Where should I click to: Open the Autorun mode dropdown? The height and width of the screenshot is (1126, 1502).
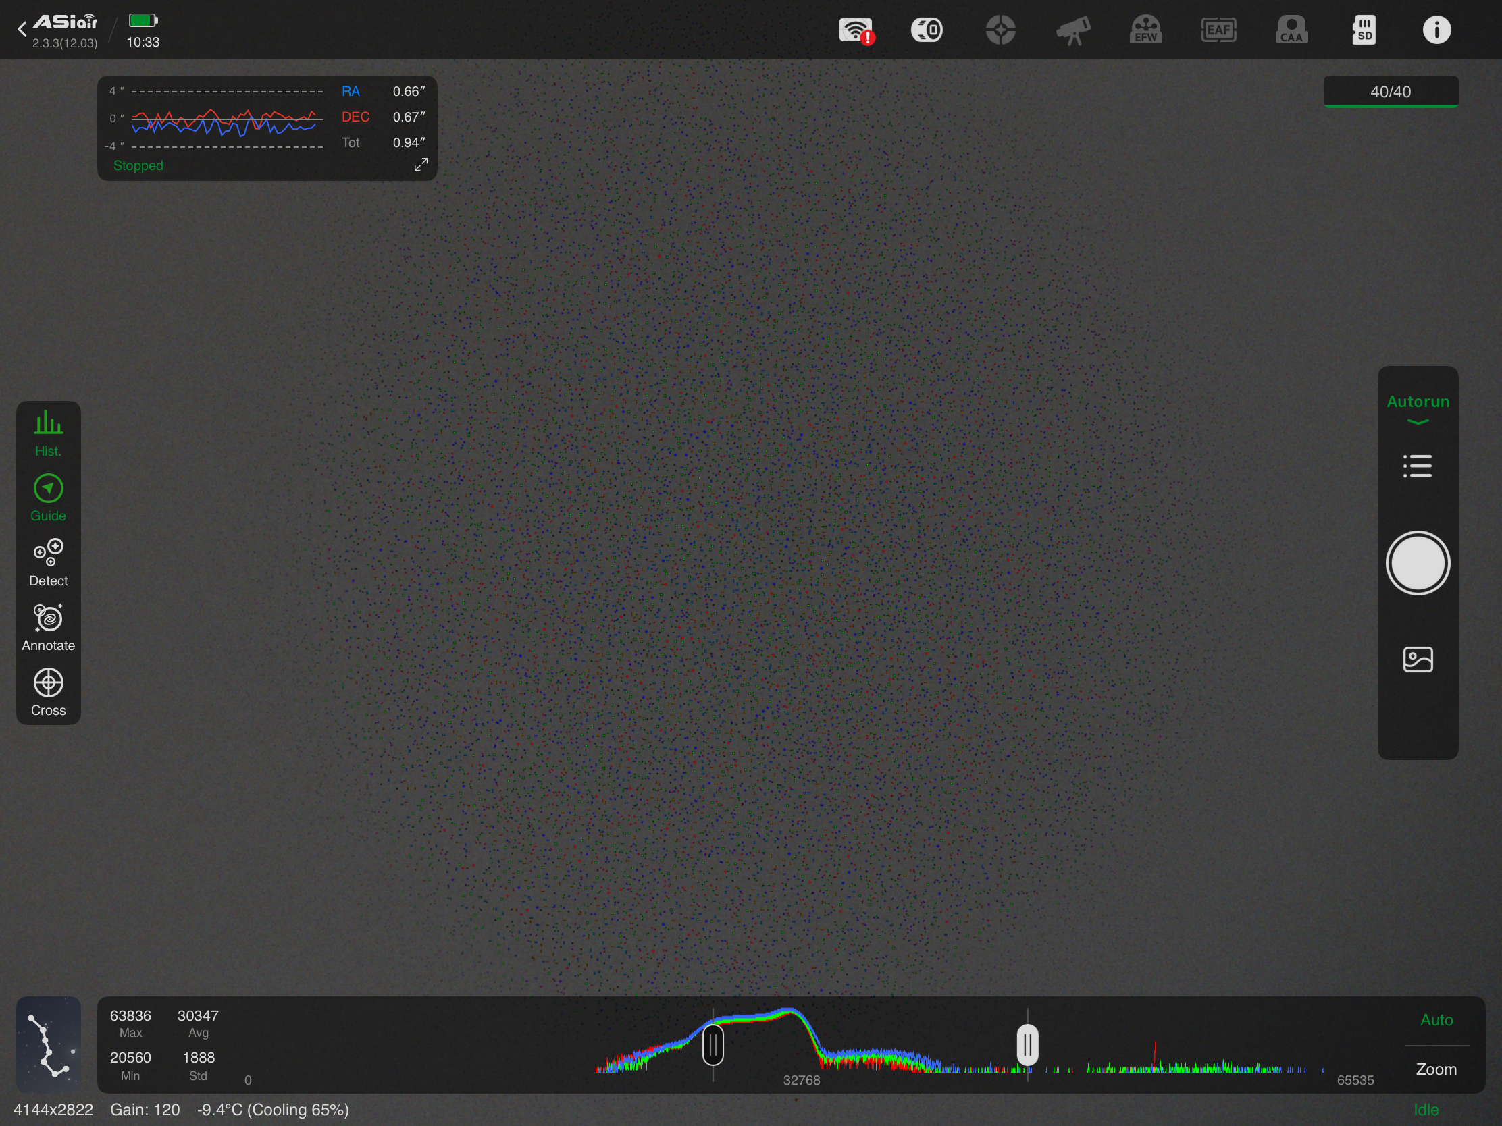click(x=1418, y=408)
